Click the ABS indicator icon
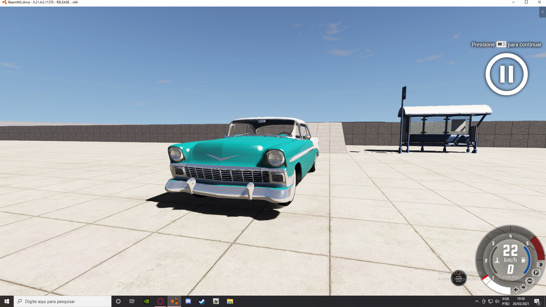Image resolution: width=546 pixels, height=307 pixels. pos(530,281)
